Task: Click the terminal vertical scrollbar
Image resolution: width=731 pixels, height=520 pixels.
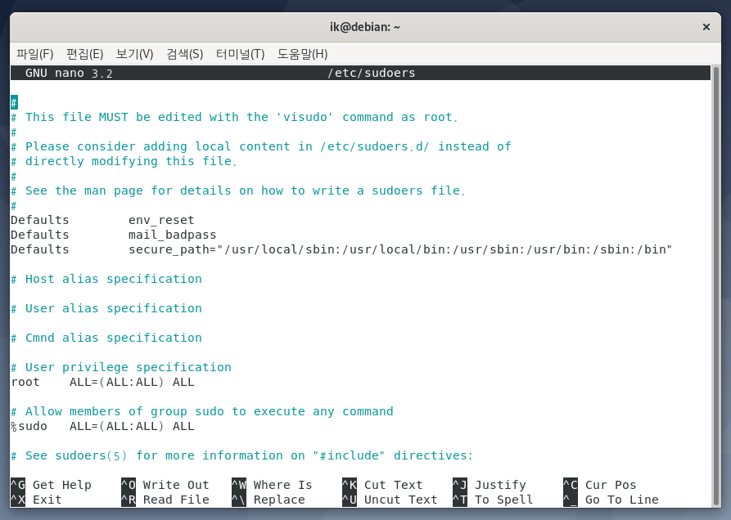Action: click(x=716, y=286)
